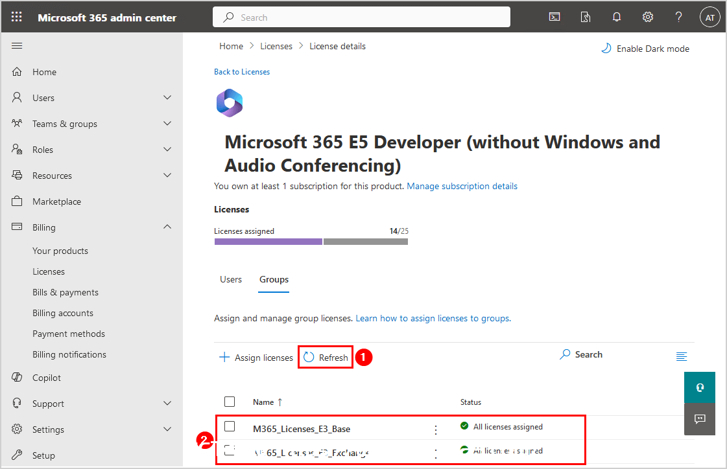Click the Assign licenses button
727x469 pixels.
256,358
